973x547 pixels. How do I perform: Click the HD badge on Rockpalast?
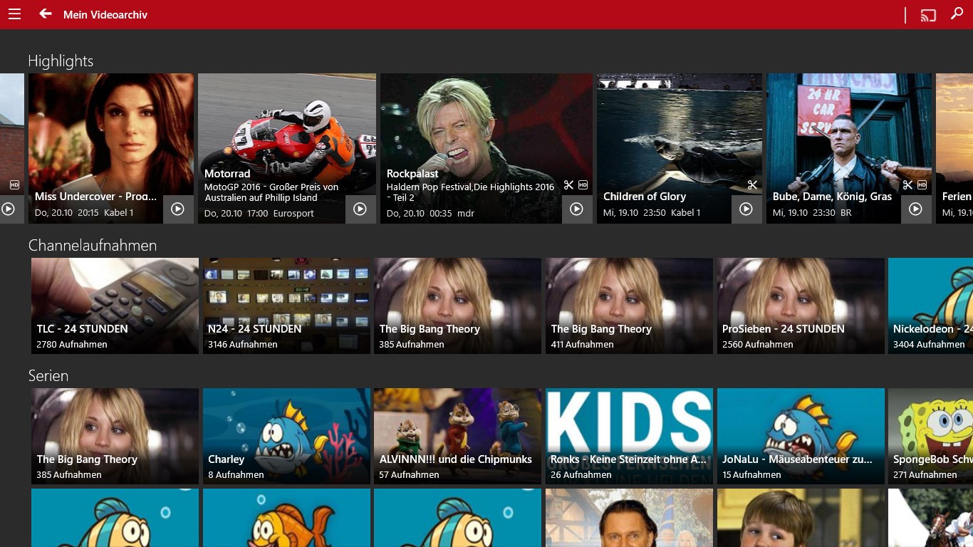point(583,184)
